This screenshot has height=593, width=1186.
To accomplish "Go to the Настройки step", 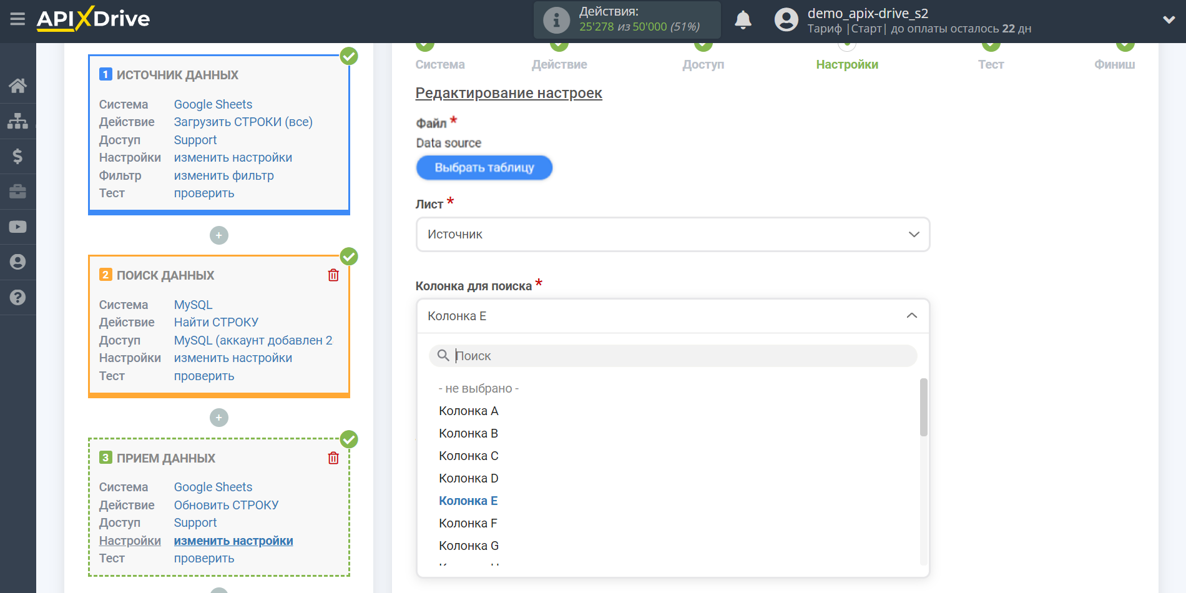I will click(847, 64).
